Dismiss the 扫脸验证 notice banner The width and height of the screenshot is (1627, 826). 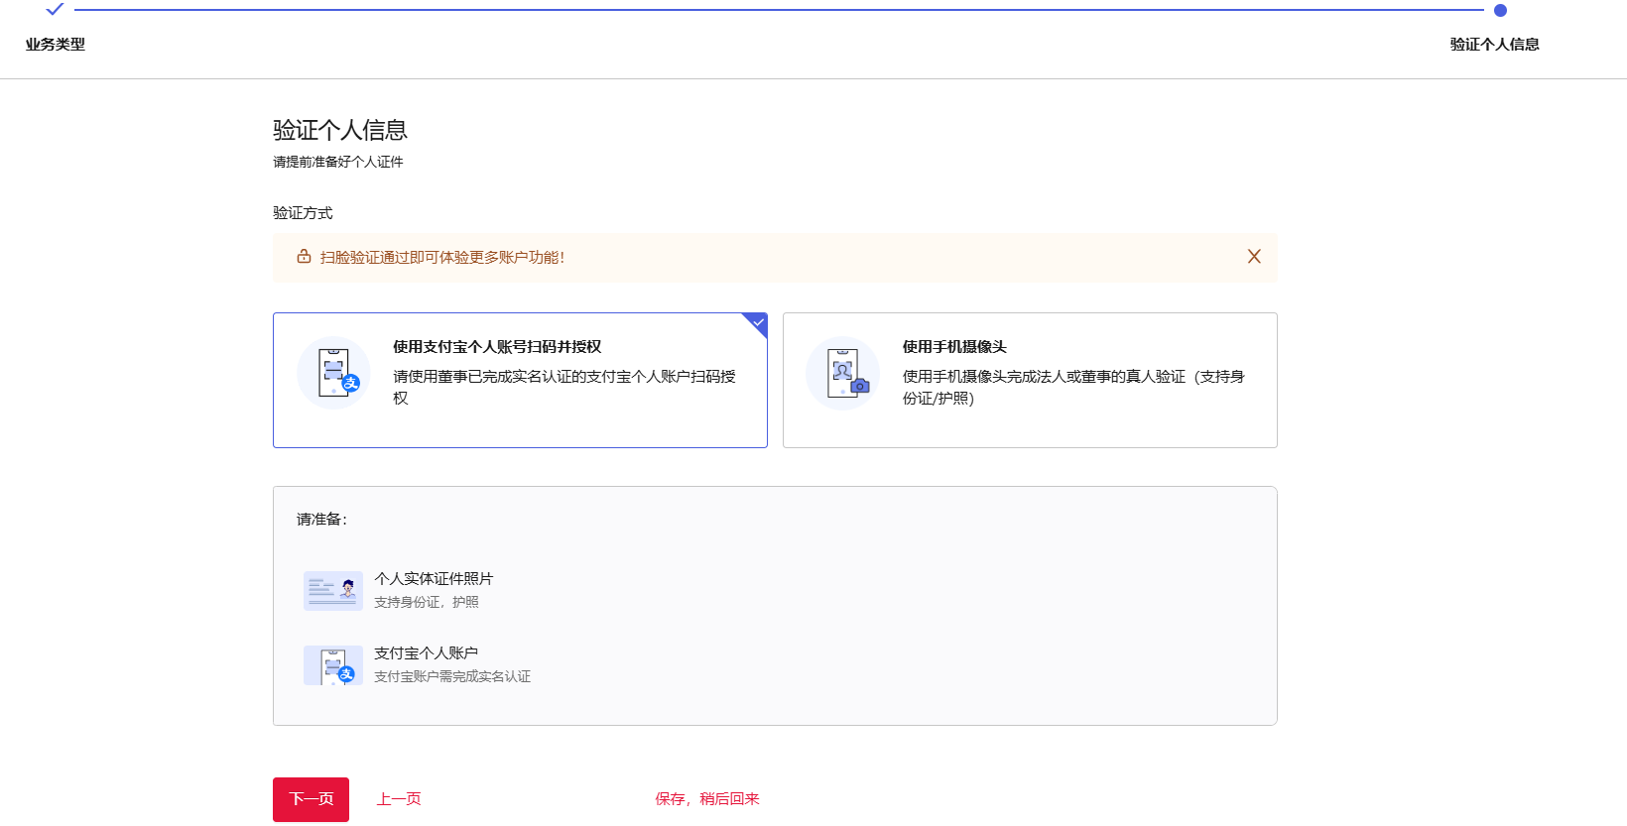[x=1254, y=257]
